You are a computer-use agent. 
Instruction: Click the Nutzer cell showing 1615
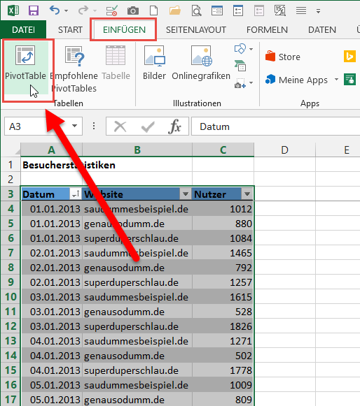(x=223, y=297)
